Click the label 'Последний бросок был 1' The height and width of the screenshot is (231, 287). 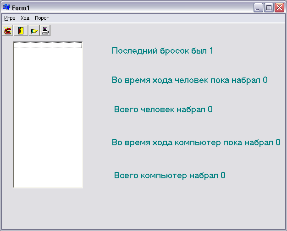tap(163, 51)
